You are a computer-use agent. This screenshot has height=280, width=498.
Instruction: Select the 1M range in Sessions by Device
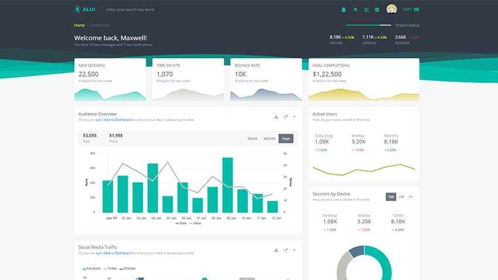[x=401, y=197]
